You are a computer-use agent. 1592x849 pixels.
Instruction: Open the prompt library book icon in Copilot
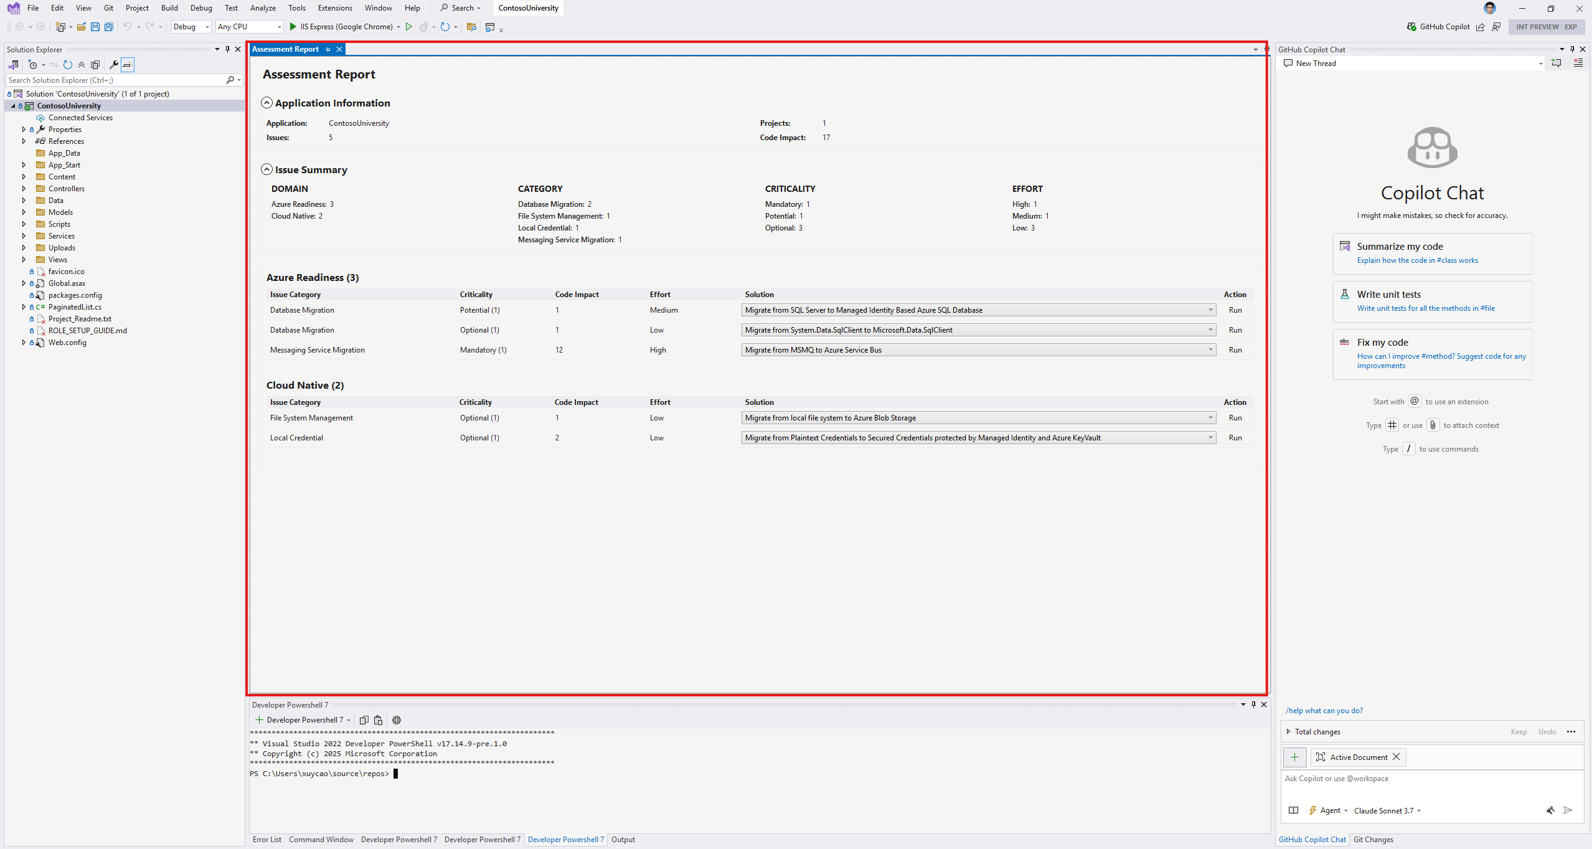click(1293, 810)
